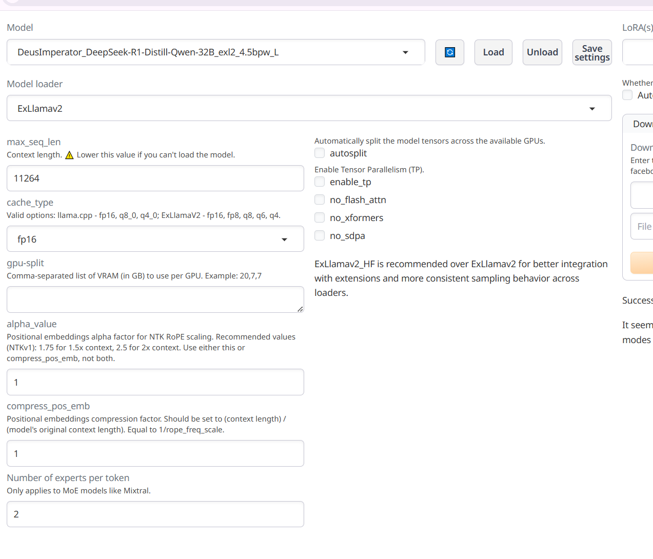Click the blue refresh models icon
653x559 pixels.
tap(450, 52)
